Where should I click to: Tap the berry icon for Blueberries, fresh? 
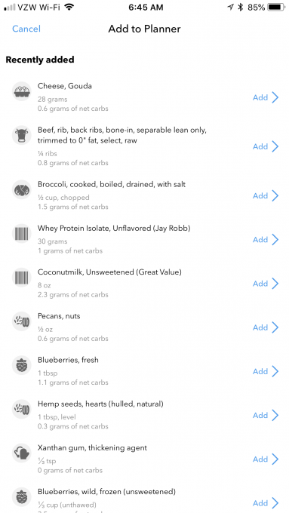point(22,365)
